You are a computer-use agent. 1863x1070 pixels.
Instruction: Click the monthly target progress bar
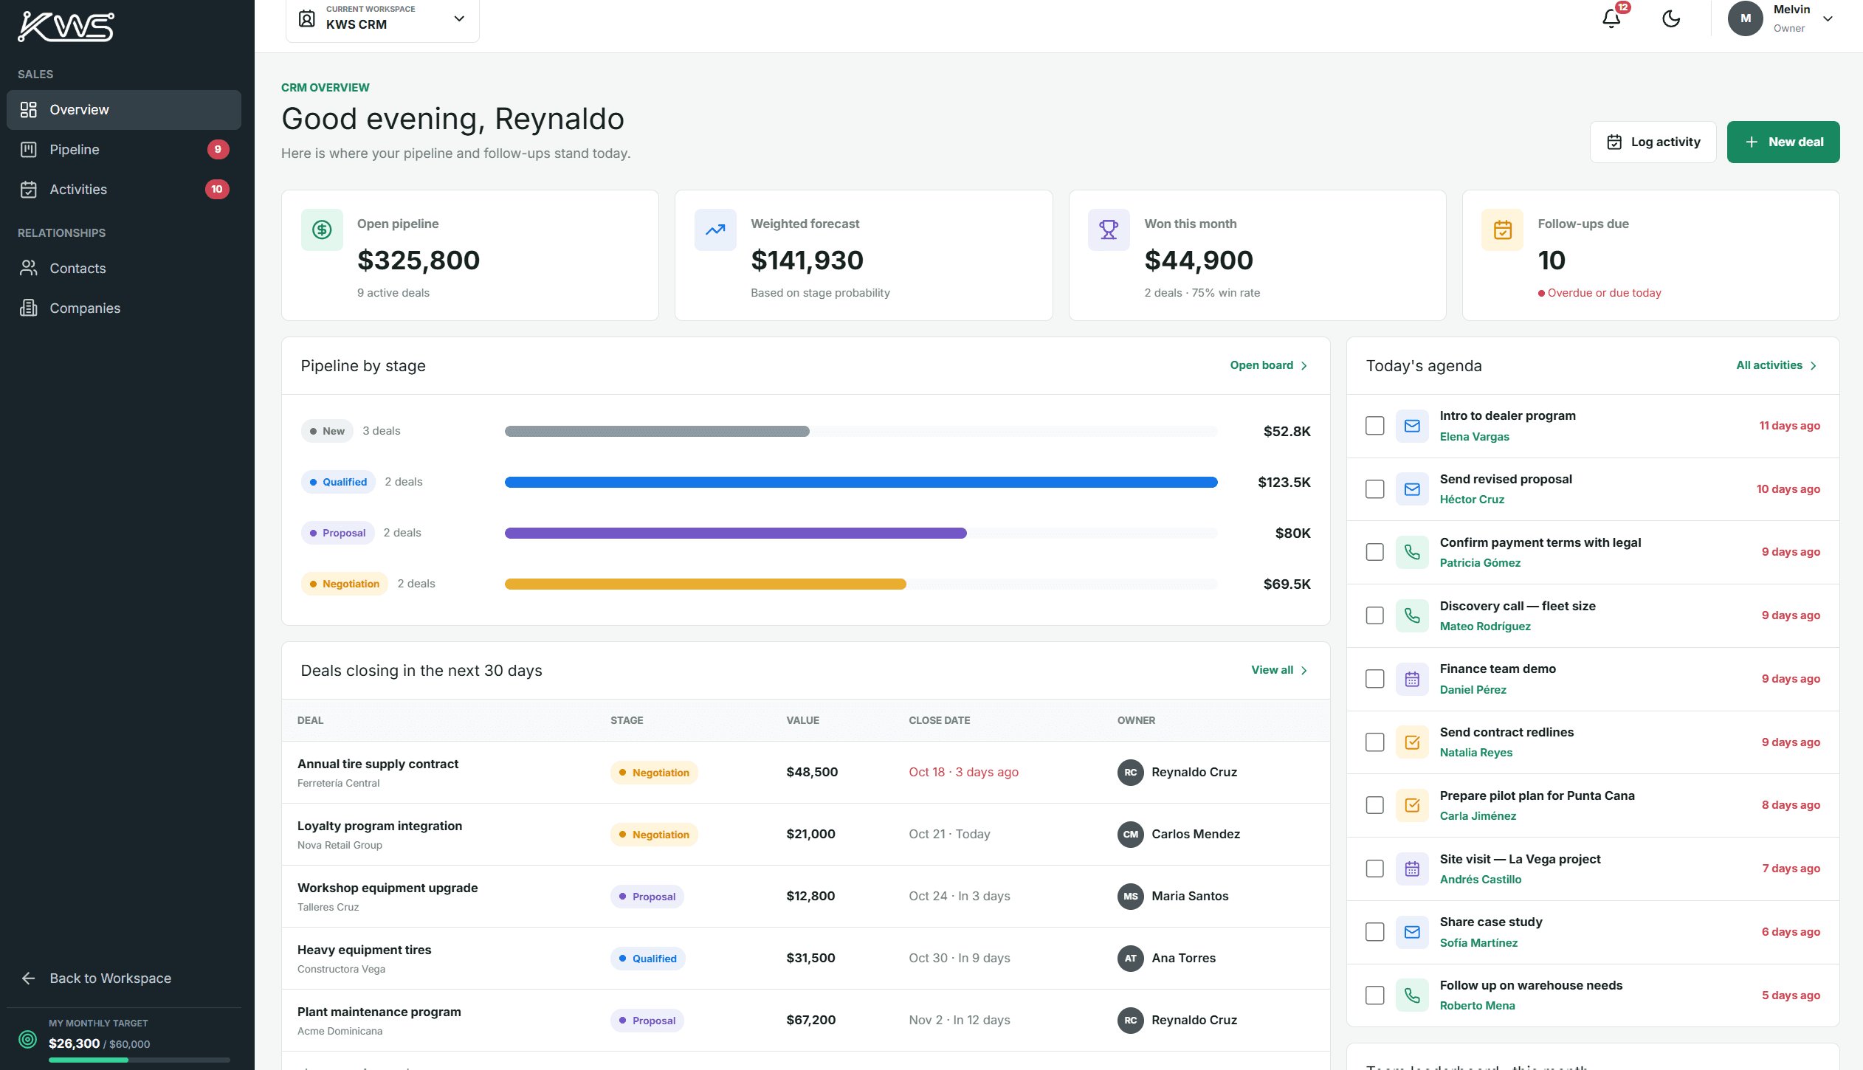(139, 1060)
